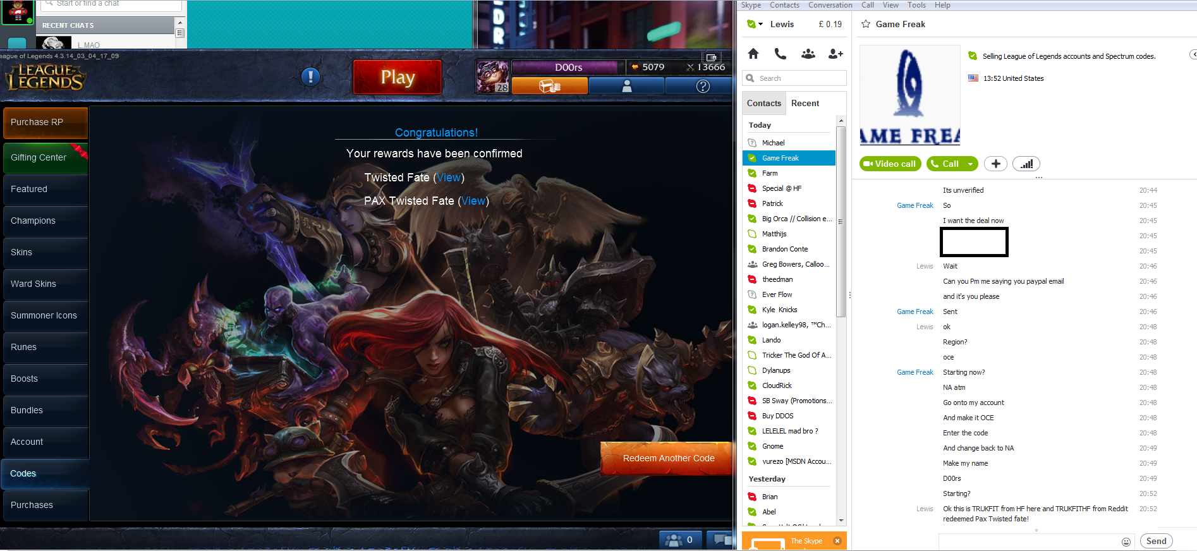Start a Video call with Game Freak
This screenshot has width=1197, height=551.
[x=890, y=164]
